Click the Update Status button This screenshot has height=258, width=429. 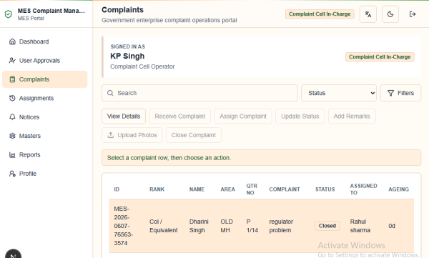pyautogui.click(x=300, y=116)
